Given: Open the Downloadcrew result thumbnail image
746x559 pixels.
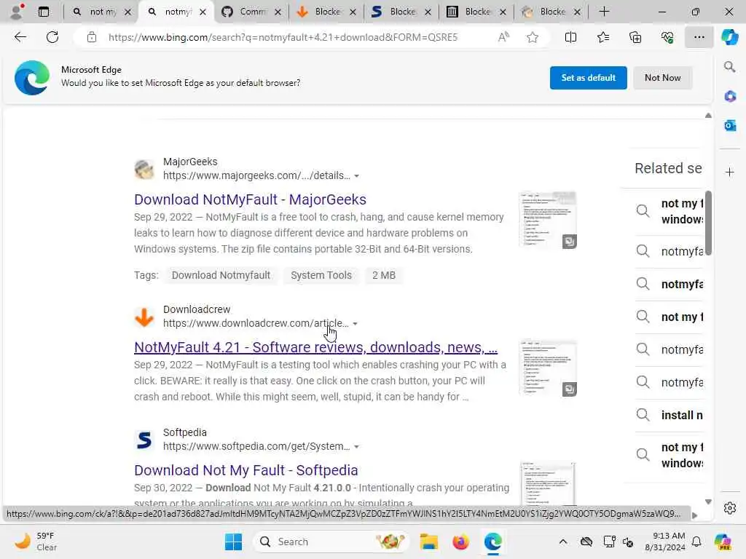Looking at the screenshot, I should (x=548, y=368).
